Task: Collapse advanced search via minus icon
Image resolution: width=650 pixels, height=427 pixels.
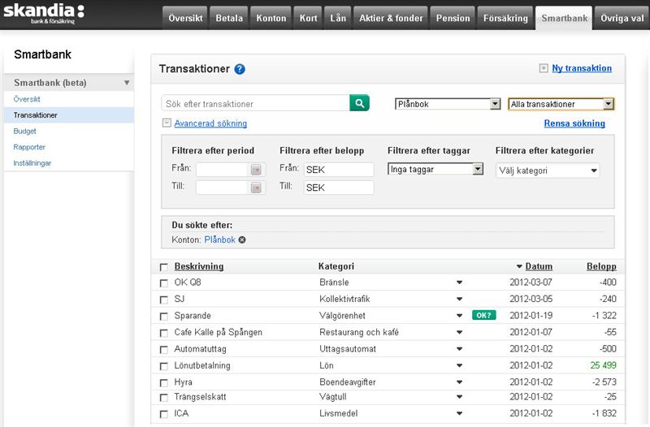Action: [x=167, y=123]
